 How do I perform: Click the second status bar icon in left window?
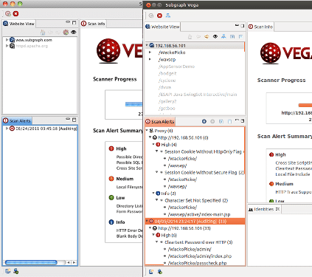[x=16, y=271]
